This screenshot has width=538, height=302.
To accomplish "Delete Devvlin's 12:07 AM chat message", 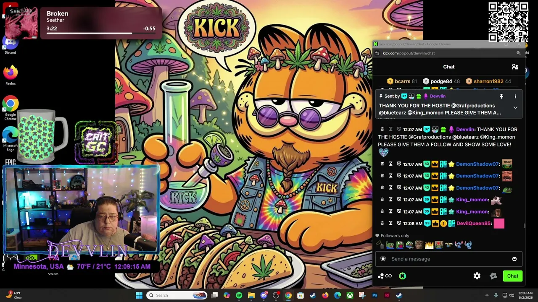I will click(x=382, y=129).
